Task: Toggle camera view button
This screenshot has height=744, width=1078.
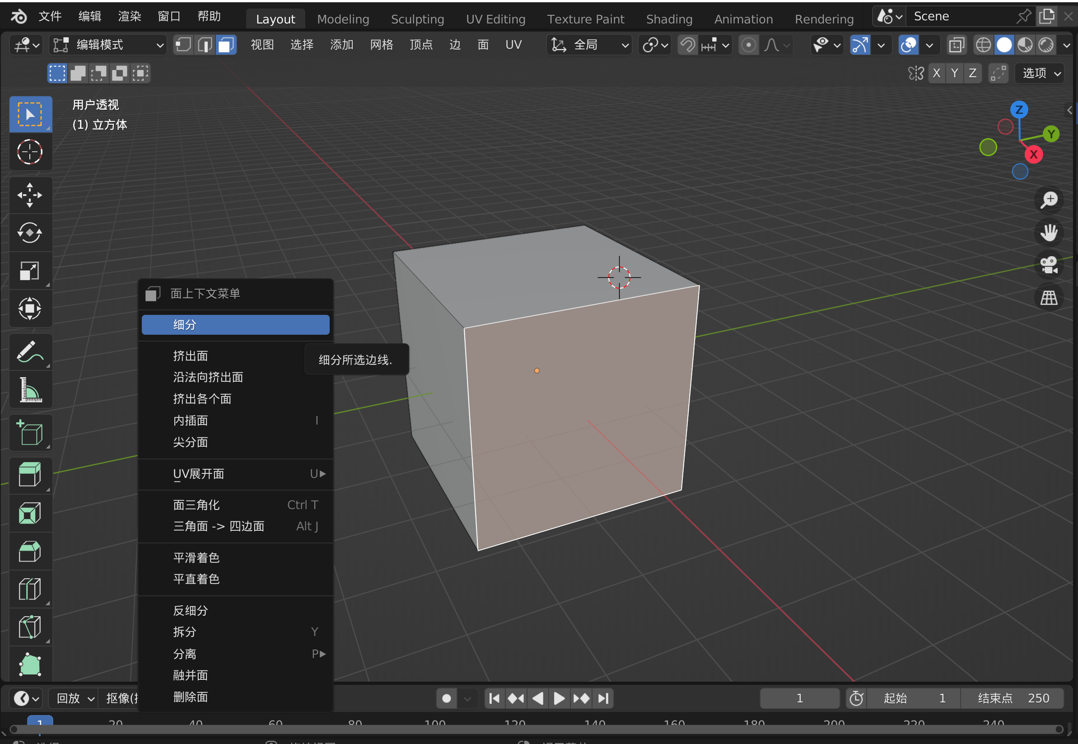Action: pos(1049,265)
